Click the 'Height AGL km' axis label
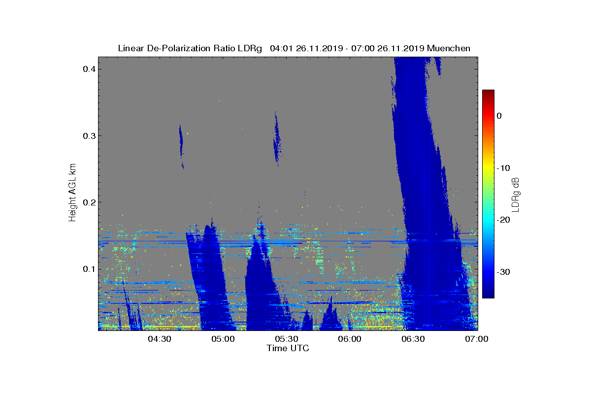The height and width of the screenshot is (394, 591). tap(73, 193)
